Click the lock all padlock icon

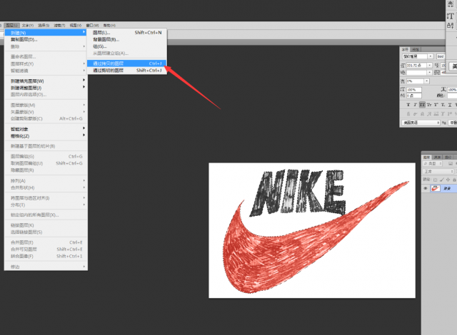(454, 180)
